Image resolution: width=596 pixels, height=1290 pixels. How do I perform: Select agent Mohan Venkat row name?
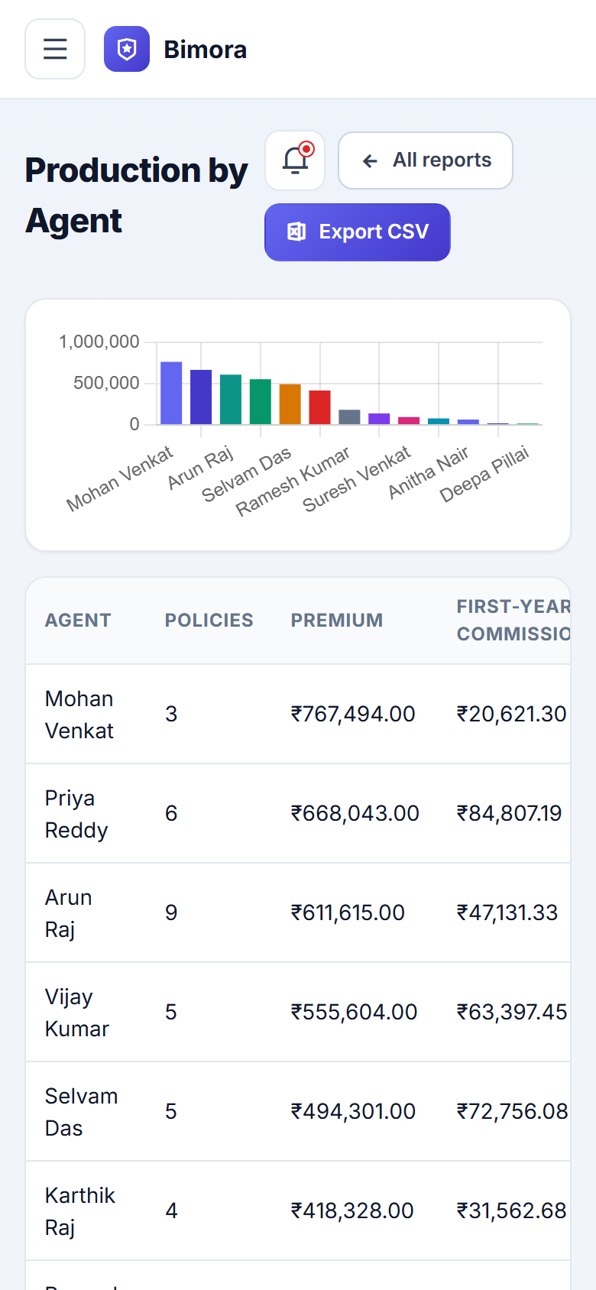pos(79,715)
